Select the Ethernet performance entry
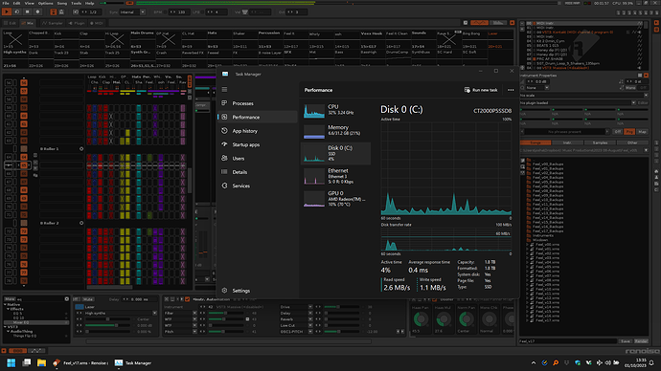The width and height of the screenshot is (661, 371). tap(336, 176)
